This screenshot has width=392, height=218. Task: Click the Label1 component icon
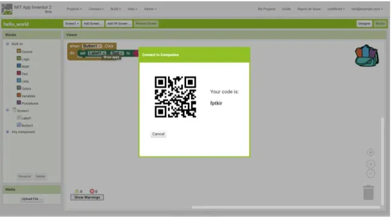[x=19, y=117]
